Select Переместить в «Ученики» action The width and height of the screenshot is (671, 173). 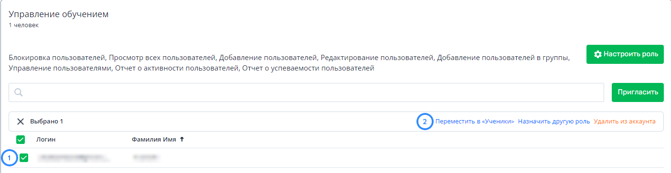click(x=475, y=122)
